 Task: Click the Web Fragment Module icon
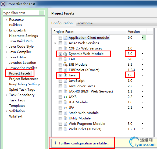click(x=65, y=124)
